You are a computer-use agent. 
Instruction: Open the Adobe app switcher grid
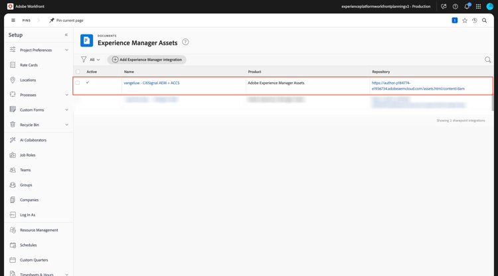(478, 7)
